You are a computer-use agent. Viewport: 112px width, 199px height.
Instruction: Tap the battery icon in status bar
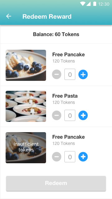[95, 4]
